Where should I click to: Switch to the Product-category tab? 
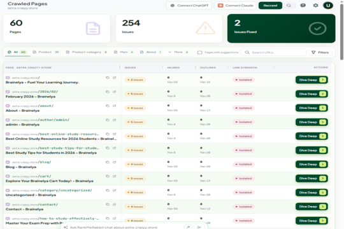click(87, 52)
